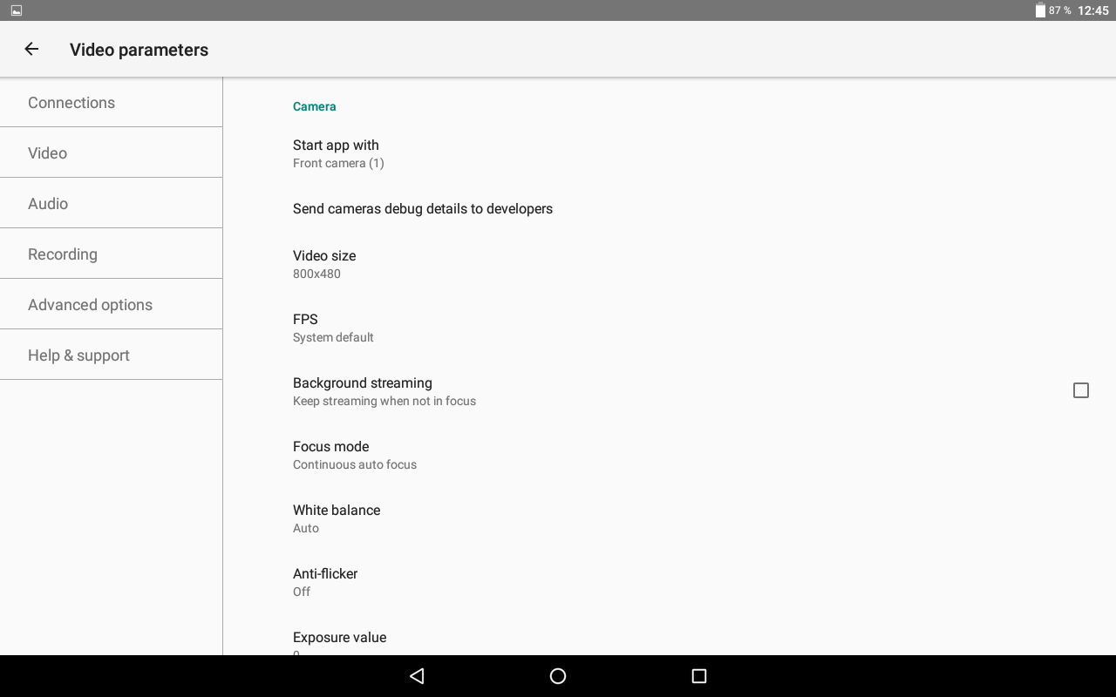Image resolution: width=1116 pixels, height=697 pixels.
Task: Send cameras debug details to developers
Action: pyautogui.click(x=670, y=209)
